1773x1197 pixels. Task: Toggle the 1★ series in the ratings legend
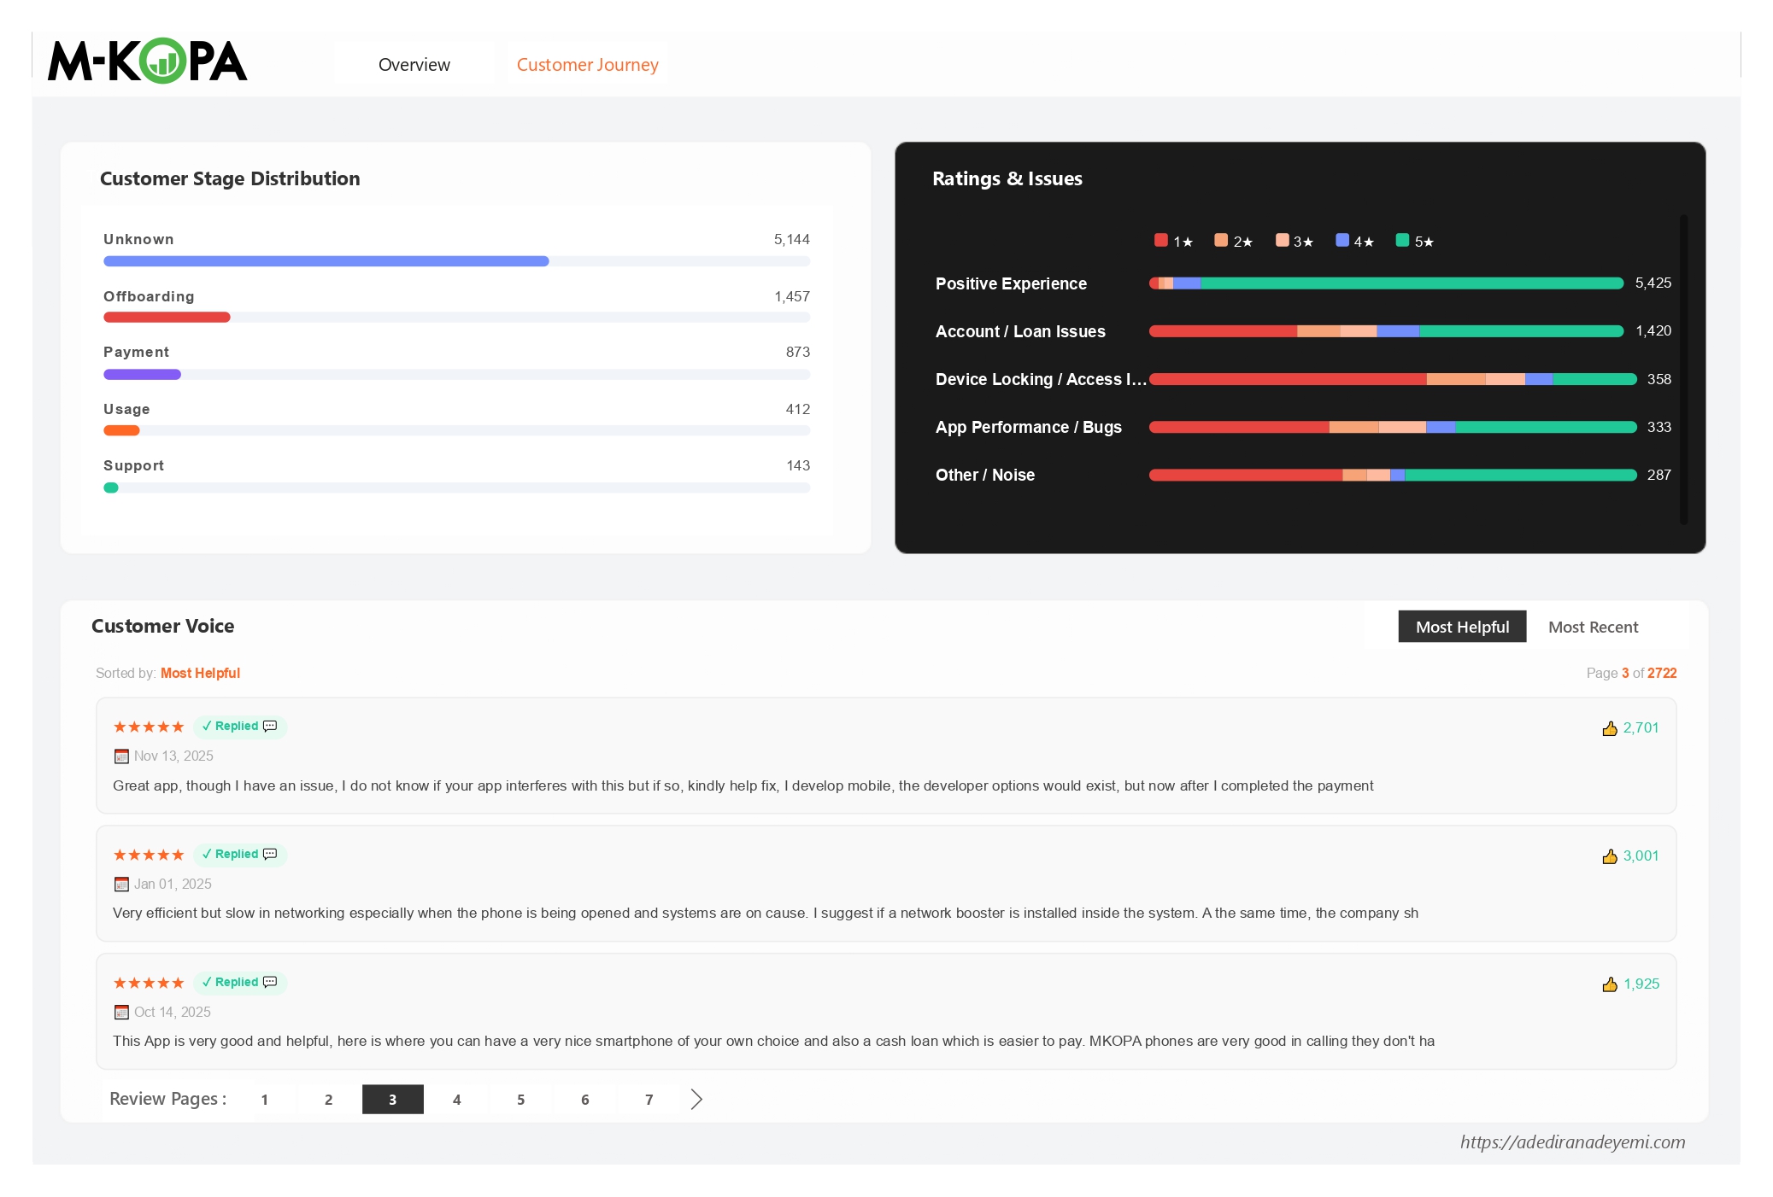pos(1172,241)
